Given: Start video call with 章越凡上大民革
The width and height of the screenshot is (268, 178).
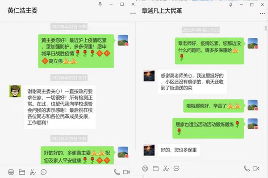Looking at the screenshot, I should (256, 169).
